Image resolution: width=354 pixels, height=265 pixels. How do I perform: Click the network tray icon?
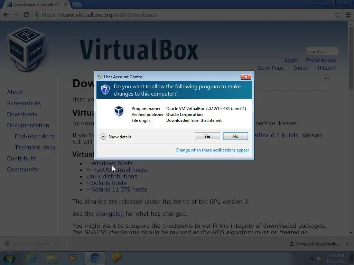coord(311,259)
